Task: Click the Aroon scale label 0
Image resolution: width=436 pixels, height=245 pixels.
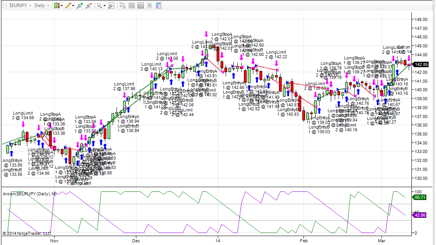Action: pos(416,233)
